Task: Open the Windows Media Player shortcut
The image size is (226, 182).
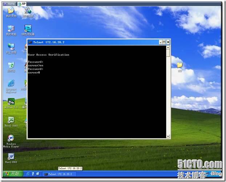Action: click(x=11, y=141)
